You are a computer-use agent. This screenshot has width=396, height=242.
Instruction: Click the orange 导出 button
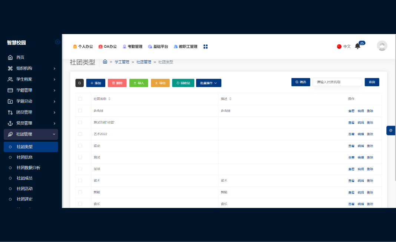click(161, 83)
